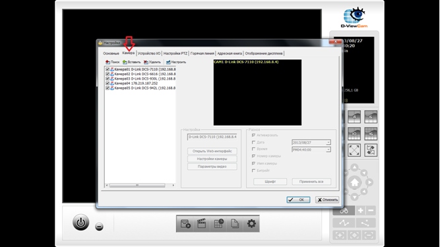Expand the time dropdown PM04:40:00
The image size is (440, 247).
[x=328, y=150]
